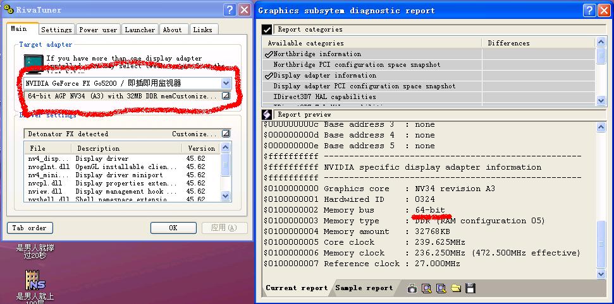Click the Hardwired ID 0324 line

pyautogui.click(x=349, y=199)
